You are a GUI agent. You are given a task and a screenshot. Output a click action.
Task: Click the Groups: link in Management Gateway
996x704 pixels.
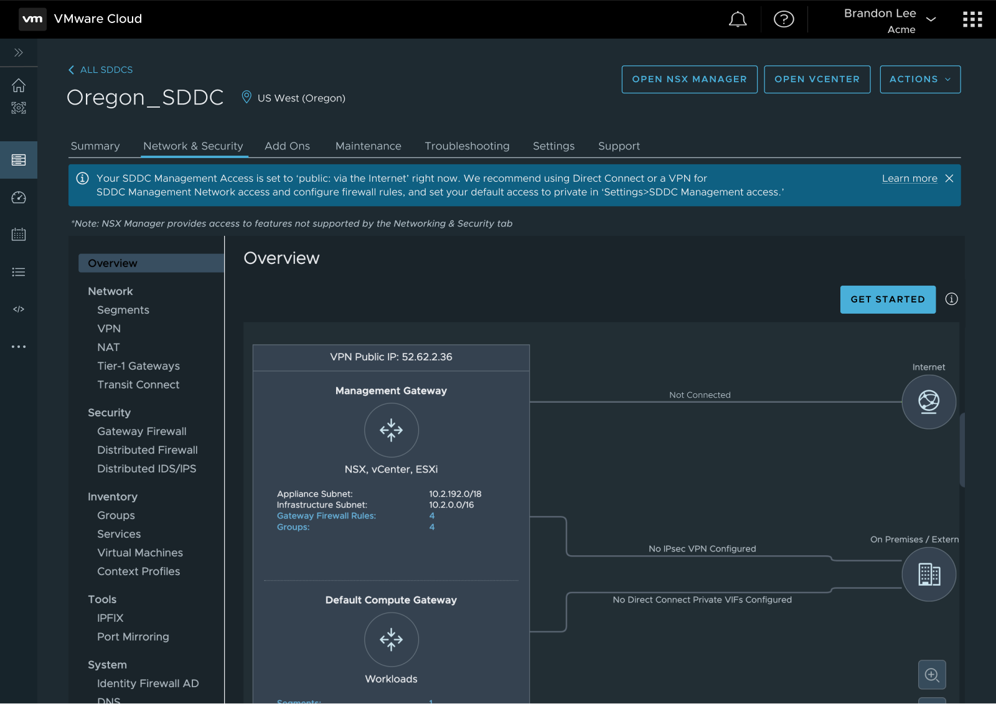(x=293, y=527)
